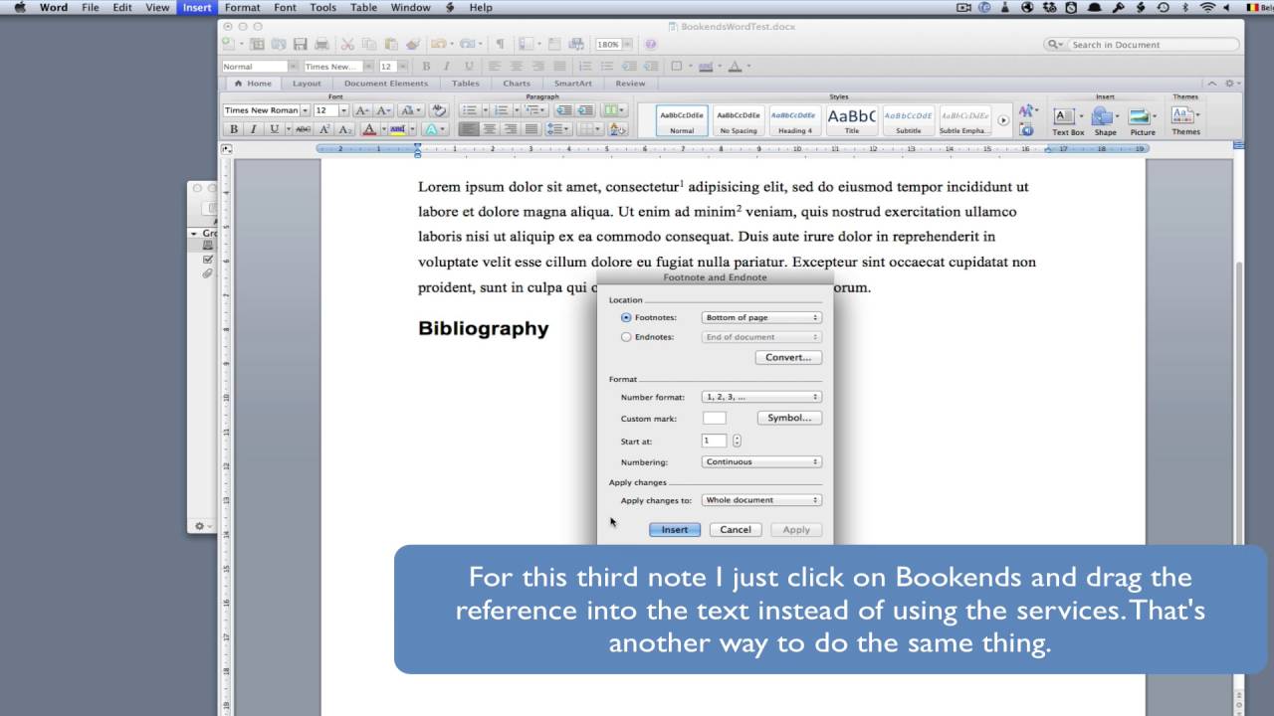Click the Text Effects icon
The width and height of the screenshot is (1274, 716).
433,129
